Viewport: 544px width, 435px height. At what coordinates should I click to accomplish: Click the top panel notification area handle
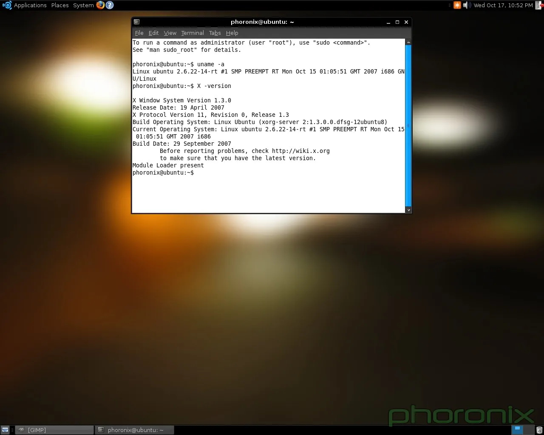coord(450,5)
